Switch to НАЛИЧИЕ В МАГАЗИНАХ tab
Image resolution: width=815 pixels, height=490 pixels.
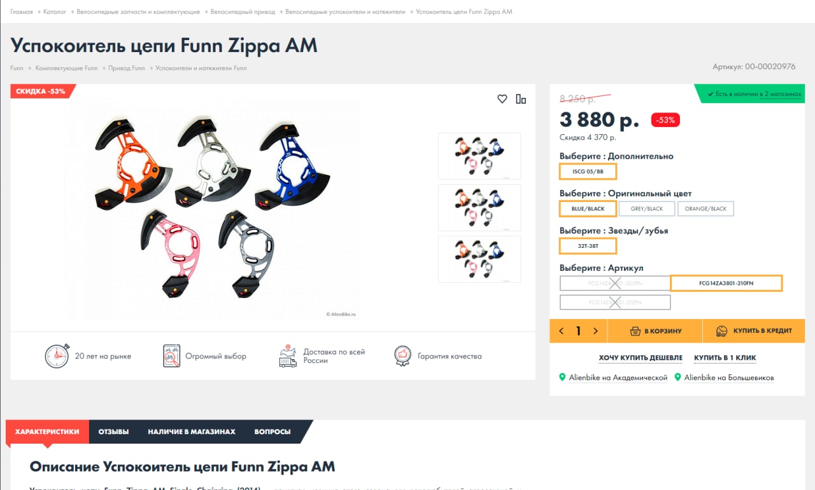click(x=192, y=432)
